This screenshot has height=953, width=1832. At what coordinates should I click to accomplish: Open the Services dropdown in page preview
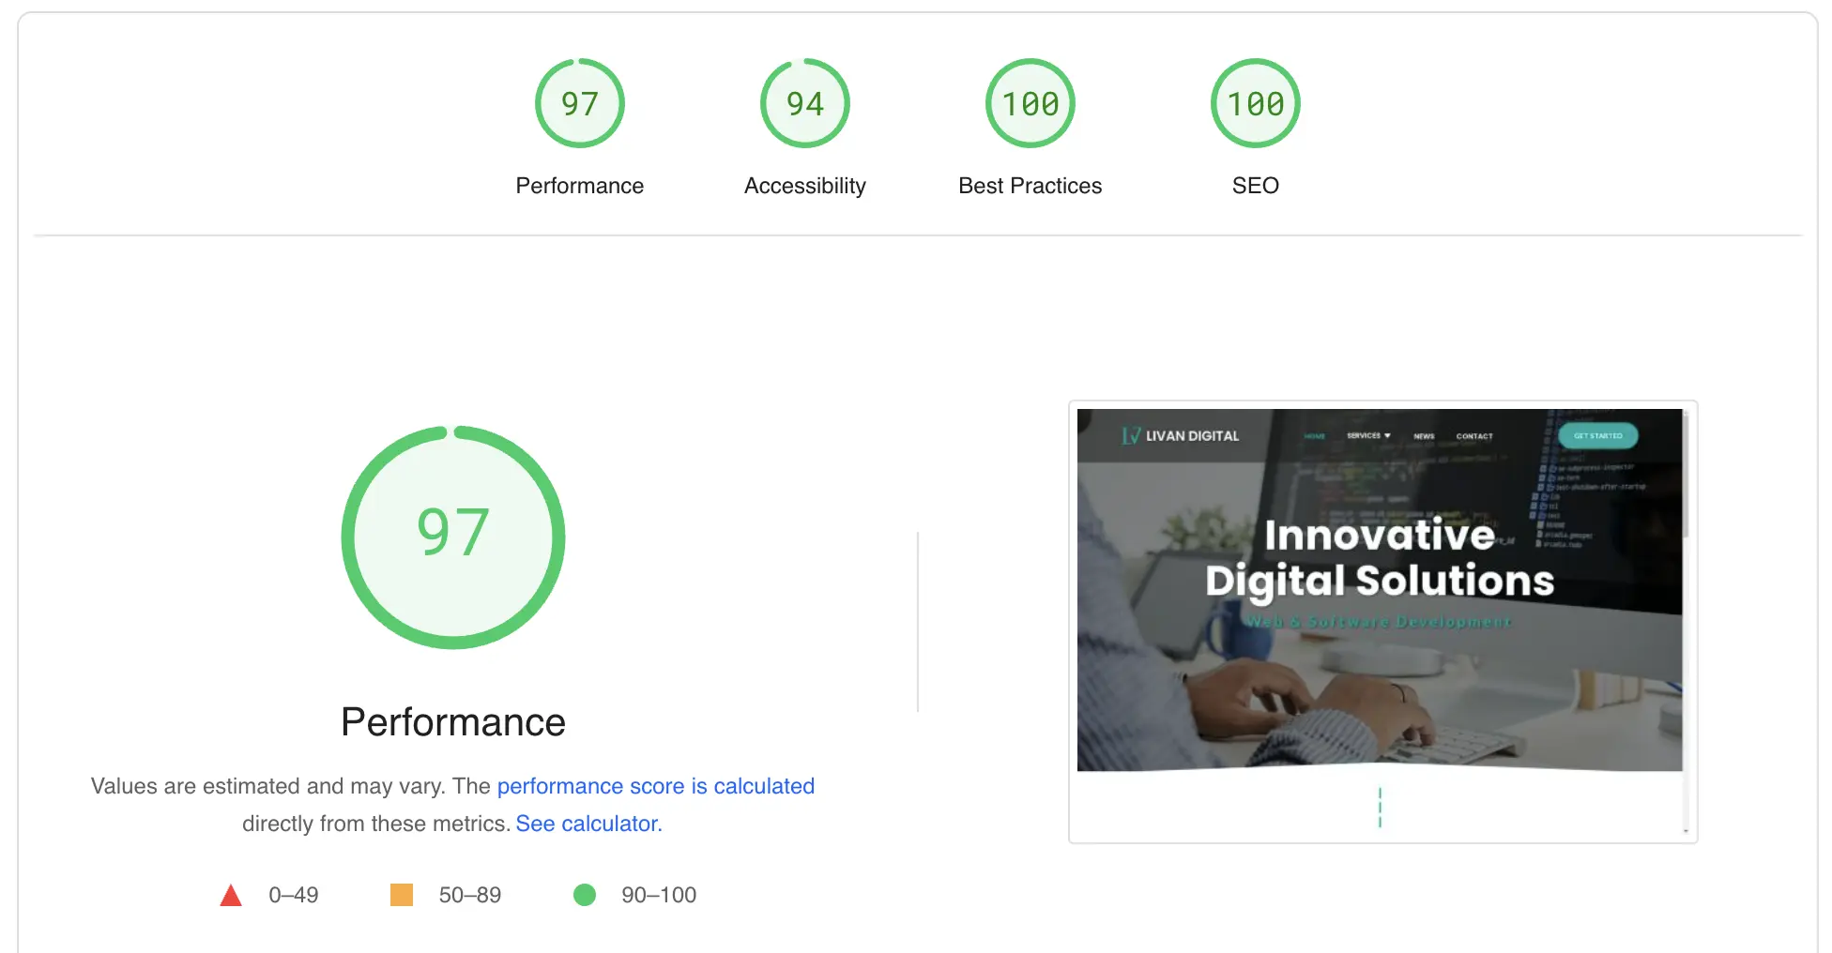pos(1368,436)
